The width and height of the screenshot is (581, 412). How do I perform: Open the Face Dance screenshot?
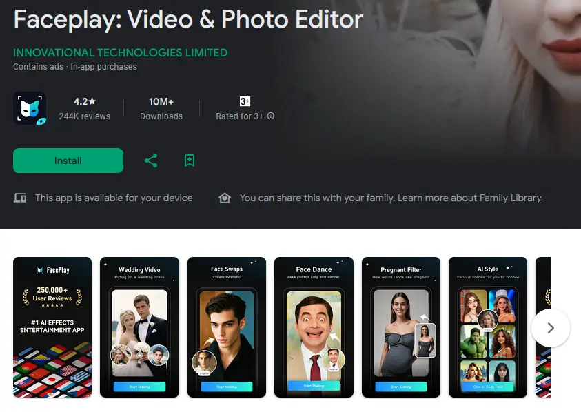click(314, 327)
